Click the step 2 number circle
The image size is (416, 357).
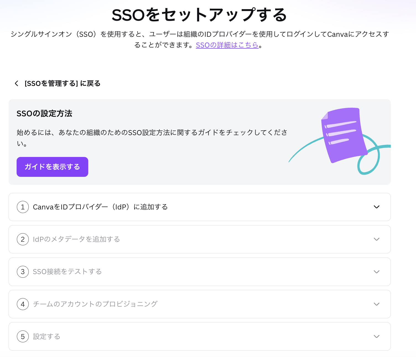coord(23,239)
